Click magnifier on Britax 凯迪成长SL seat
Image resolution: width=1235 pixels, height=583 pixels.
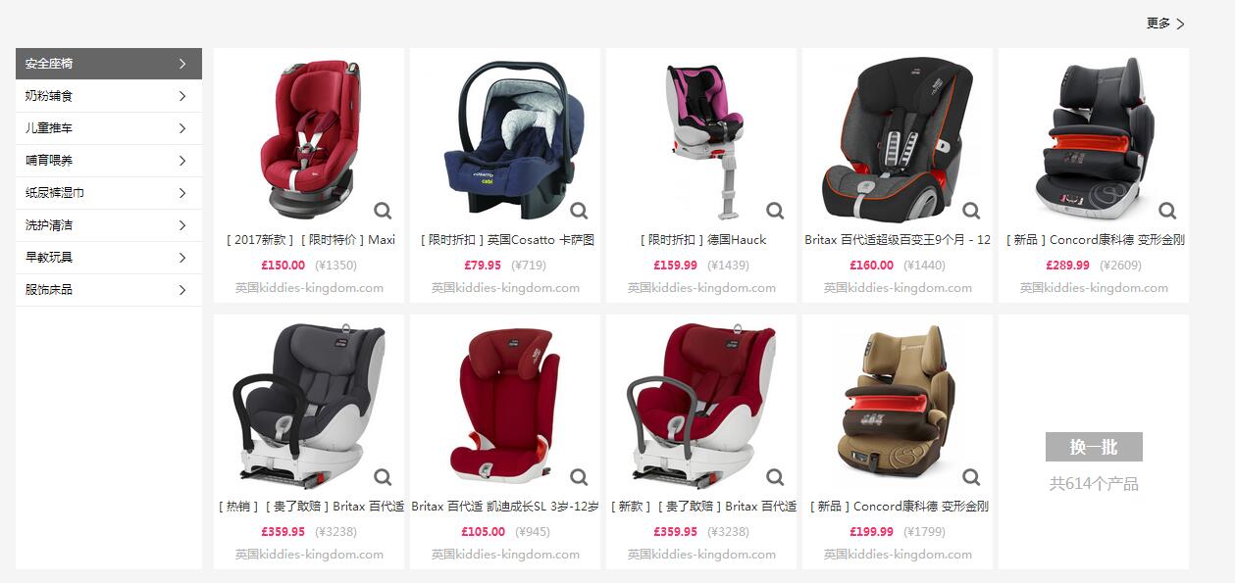click(579, 477)
